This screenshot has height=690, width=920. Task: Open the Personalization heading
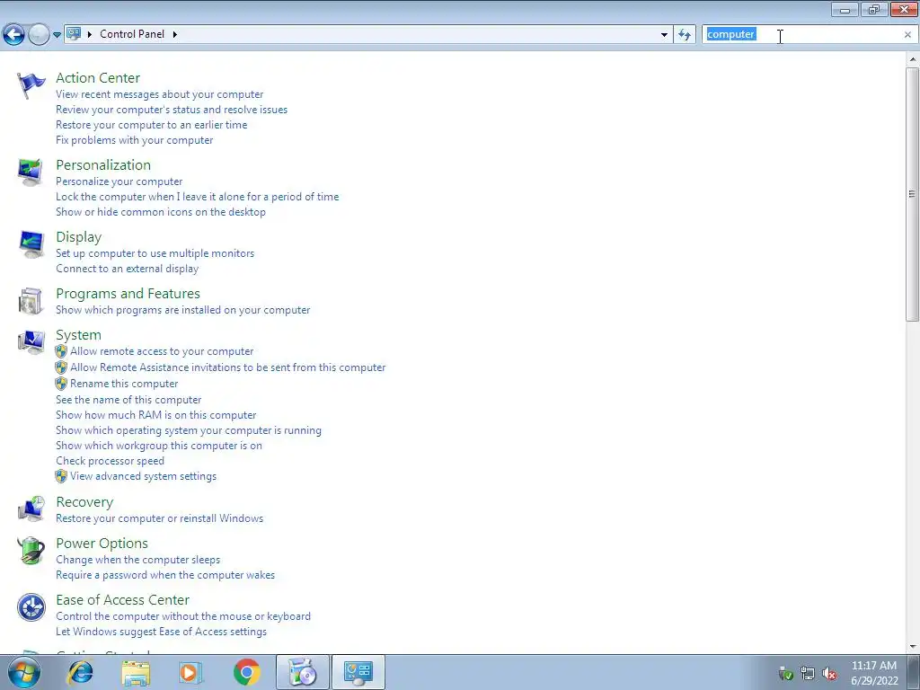click(x=103, y=165)
